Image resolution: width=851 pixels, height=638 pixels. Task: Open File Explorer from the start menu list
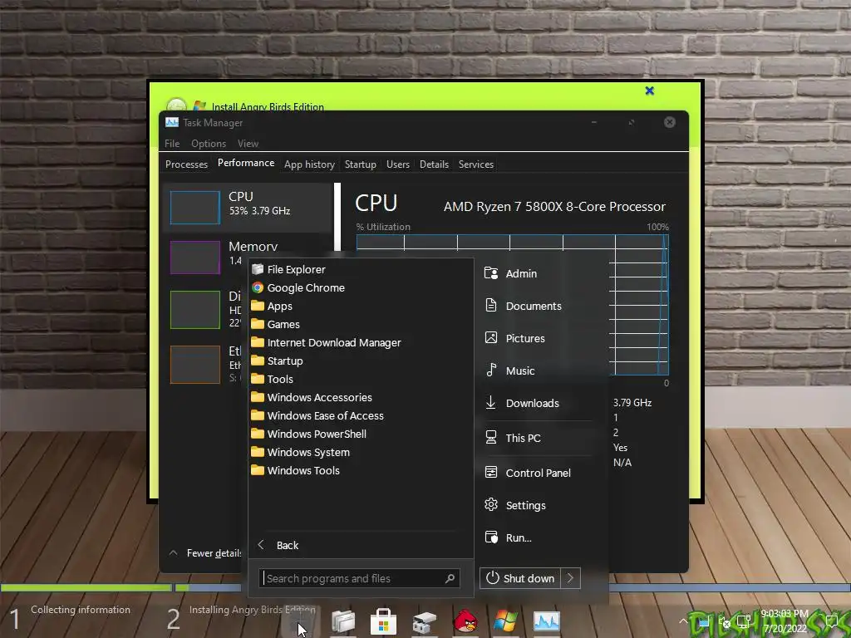[296, 269]
